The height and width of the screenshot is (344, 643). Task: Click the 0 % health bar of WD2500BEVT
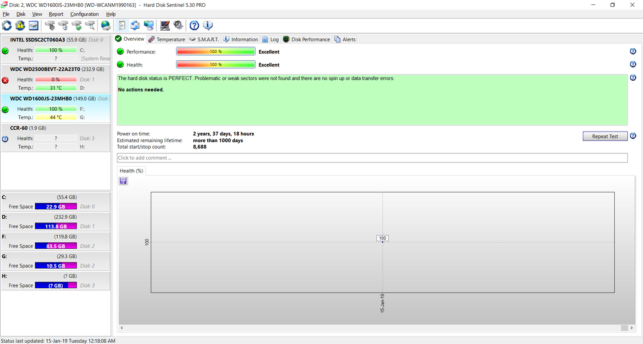click(x=56, y=80)
